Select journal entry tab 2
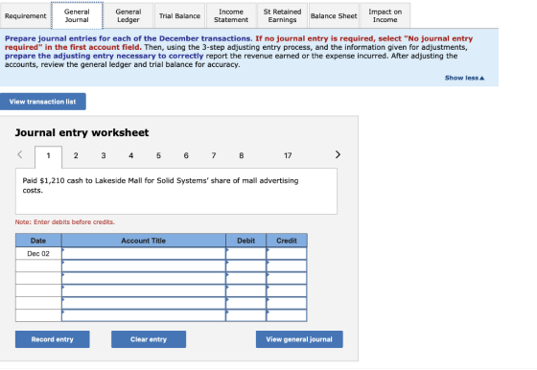Screen dimensions: 537x370 [76, 155]
